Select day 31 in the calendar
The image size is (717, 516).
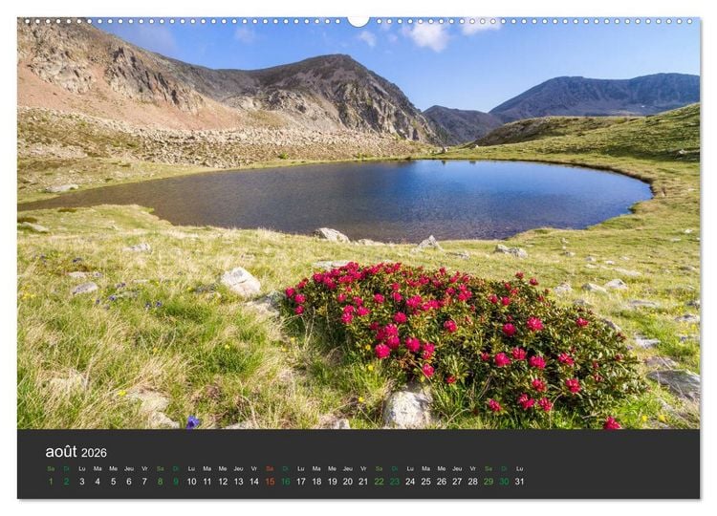519,482
